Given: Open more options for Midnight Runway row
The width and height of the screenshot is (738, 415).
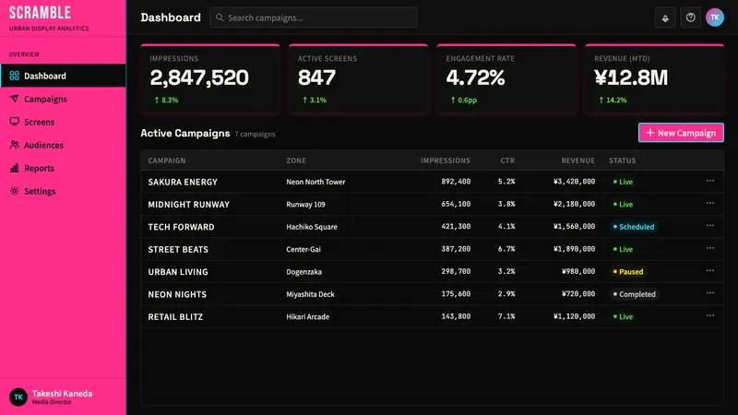Looking at the screenshot, I should point(709,203).
